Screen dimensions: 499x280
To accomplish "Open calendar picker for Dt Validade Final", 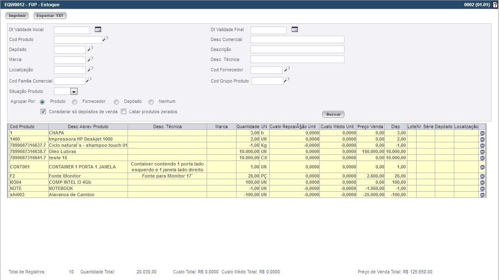I will [294, 29].
